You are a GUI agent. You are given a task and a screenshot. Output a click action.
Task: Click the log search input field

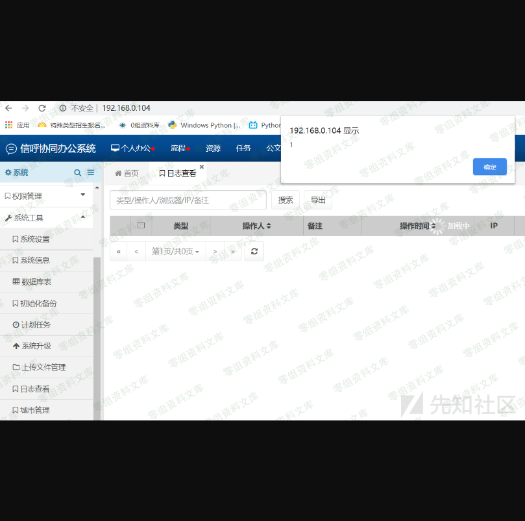[x=188, y=200]
